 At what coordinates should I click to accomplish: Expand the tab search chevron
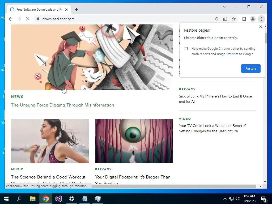pos(224,7)
